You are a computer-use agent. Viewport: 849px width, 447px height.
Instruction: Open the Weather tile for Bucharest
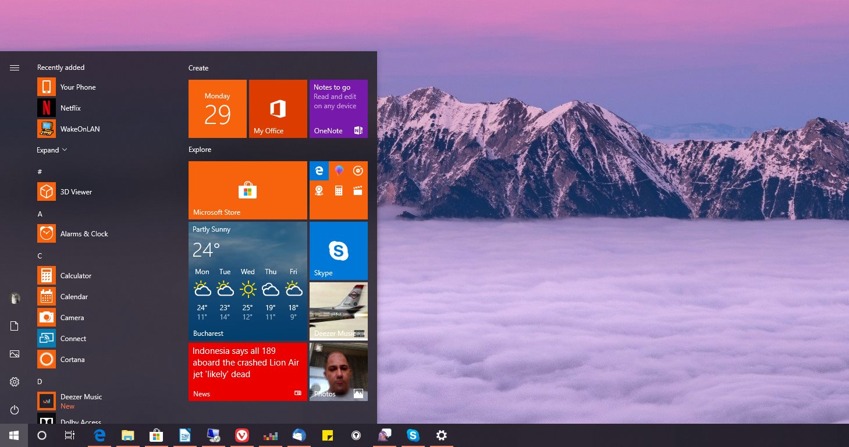[248, 281]
